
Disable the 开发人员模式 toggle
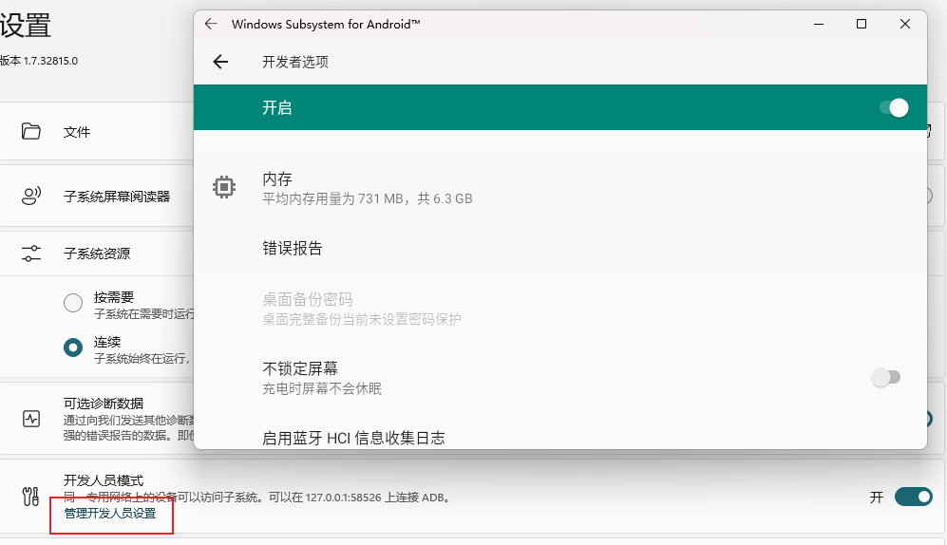point(913,497)
